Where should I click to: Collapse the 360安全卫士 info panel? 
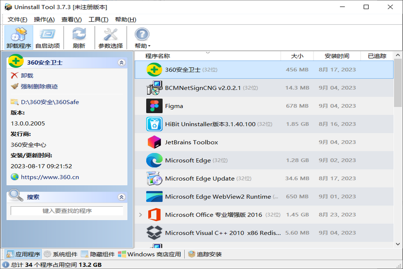(x=121, y=62)
